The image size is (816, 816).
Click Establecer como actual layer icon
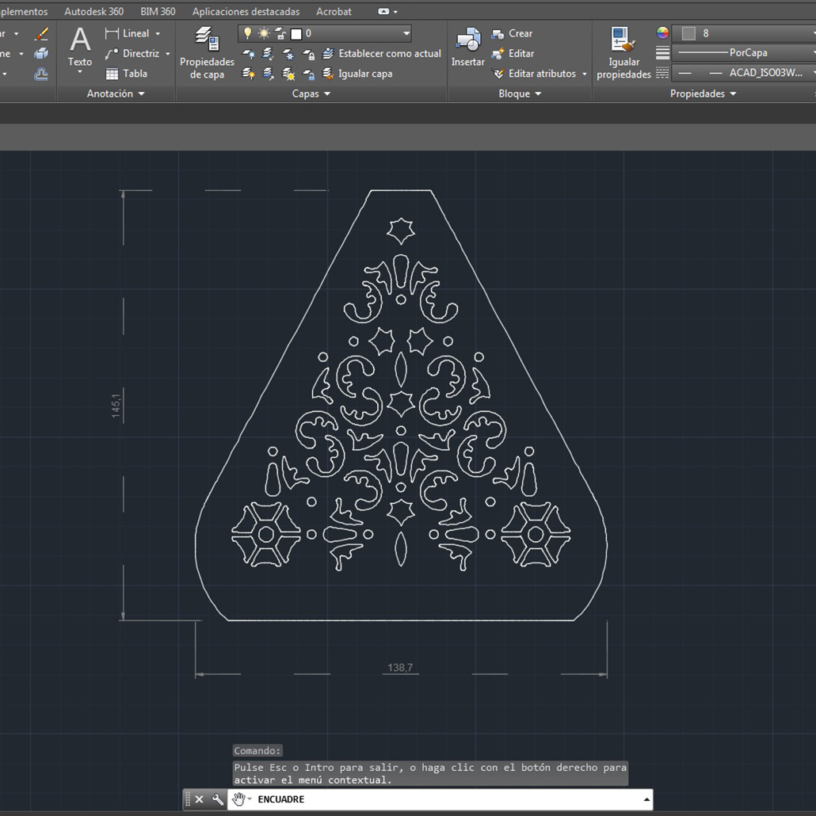click(x=328, y=54)
